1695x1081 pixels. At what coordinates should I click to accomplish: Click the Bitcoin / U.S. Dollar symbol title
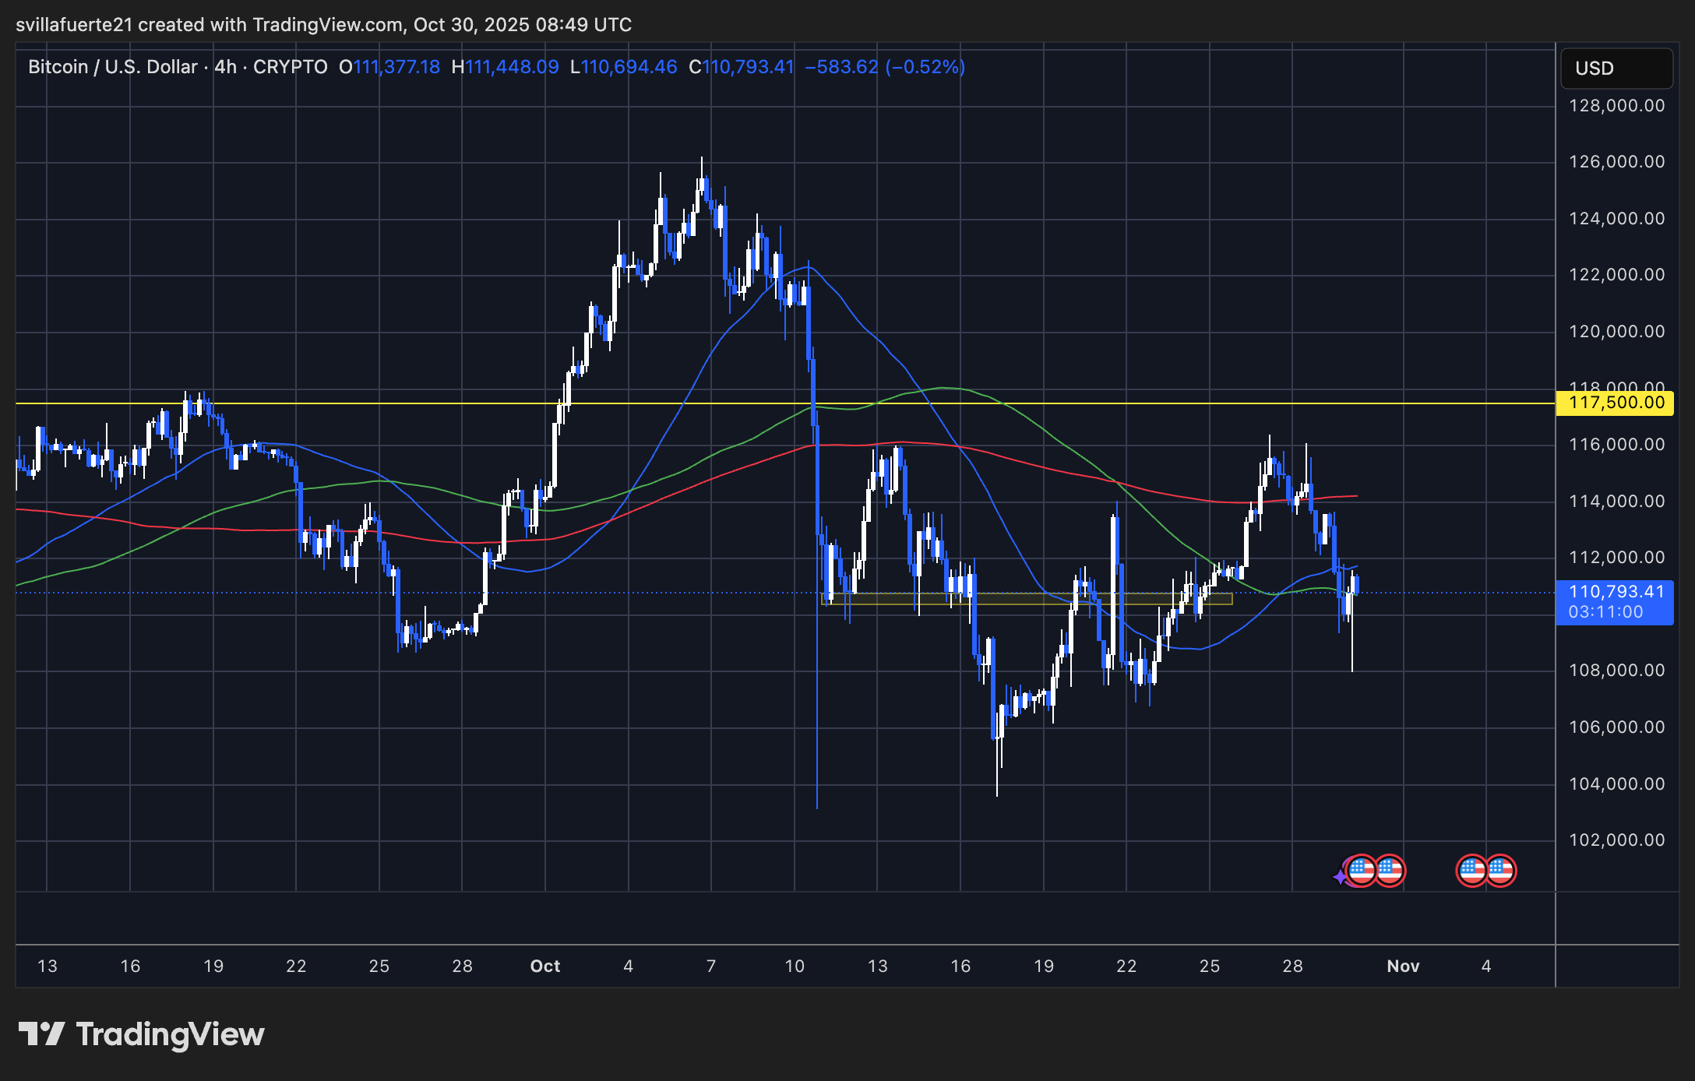112,67
